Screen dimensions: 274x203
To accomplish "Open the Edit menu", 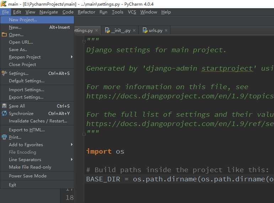I will (x=17, y=12).
